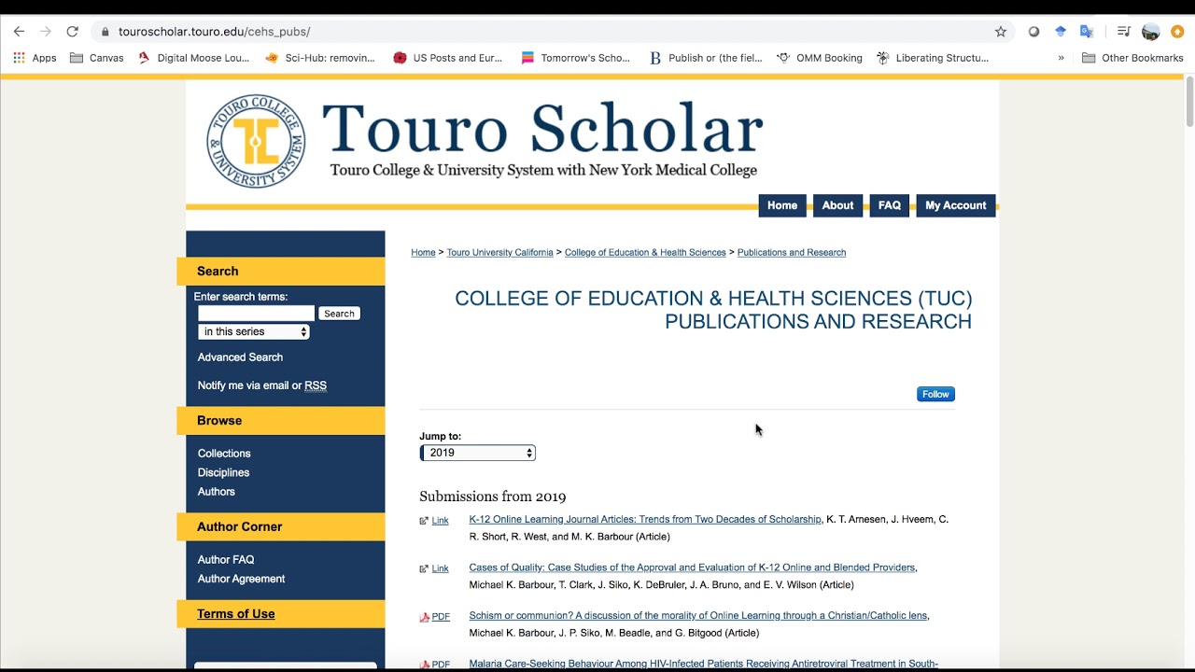This screenshot has height=672, width=1195.
Task: Click Home in the breadcrumb
Action: tap(423, 253)
